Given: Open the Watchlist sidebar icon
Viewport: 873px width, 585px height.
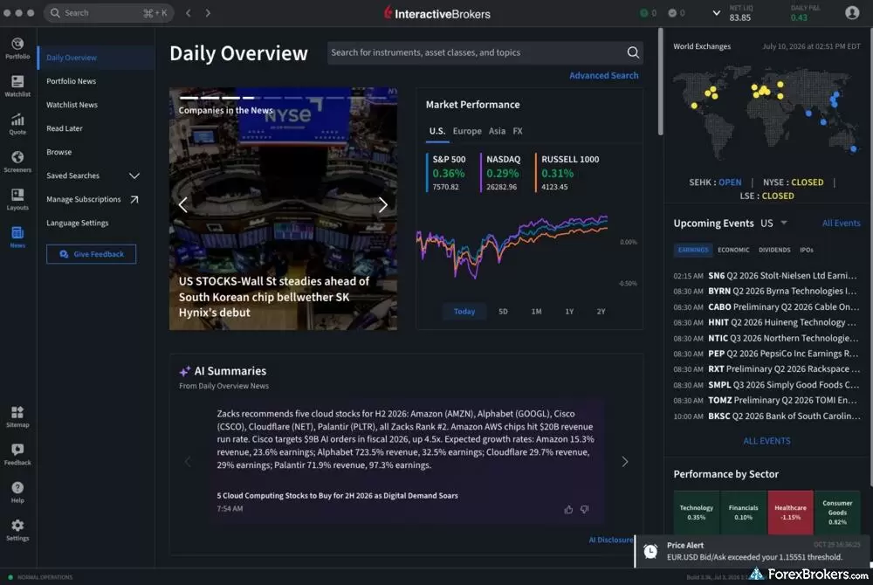Looking at the screenshot, I should click(17, 86).
